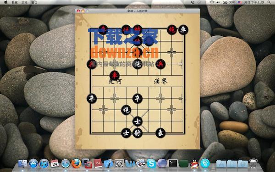The image size is (275, 172).
Task: Select the black 將 general piece
Action: click(x=137, y=133)
